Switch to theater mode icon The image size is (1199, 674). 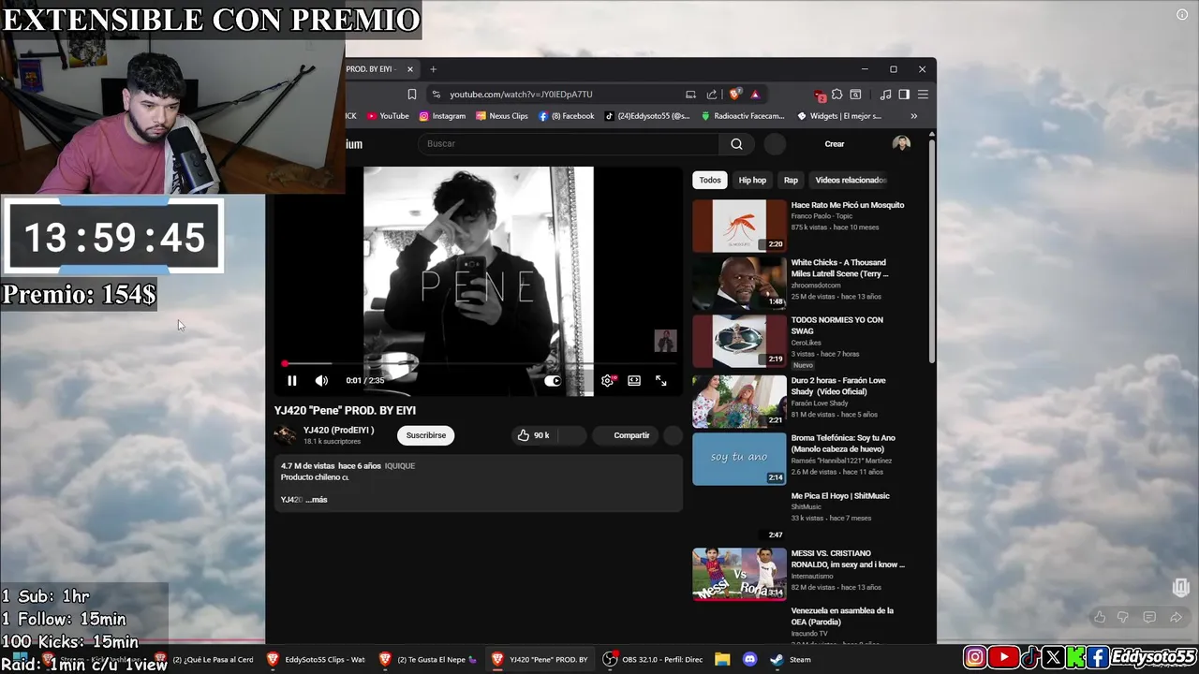coord(634,381)
